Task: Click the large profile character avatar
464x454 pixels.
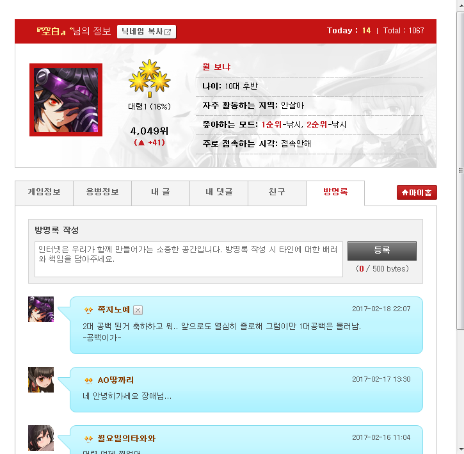Action: pyautogui.click(x=66, y=100)
